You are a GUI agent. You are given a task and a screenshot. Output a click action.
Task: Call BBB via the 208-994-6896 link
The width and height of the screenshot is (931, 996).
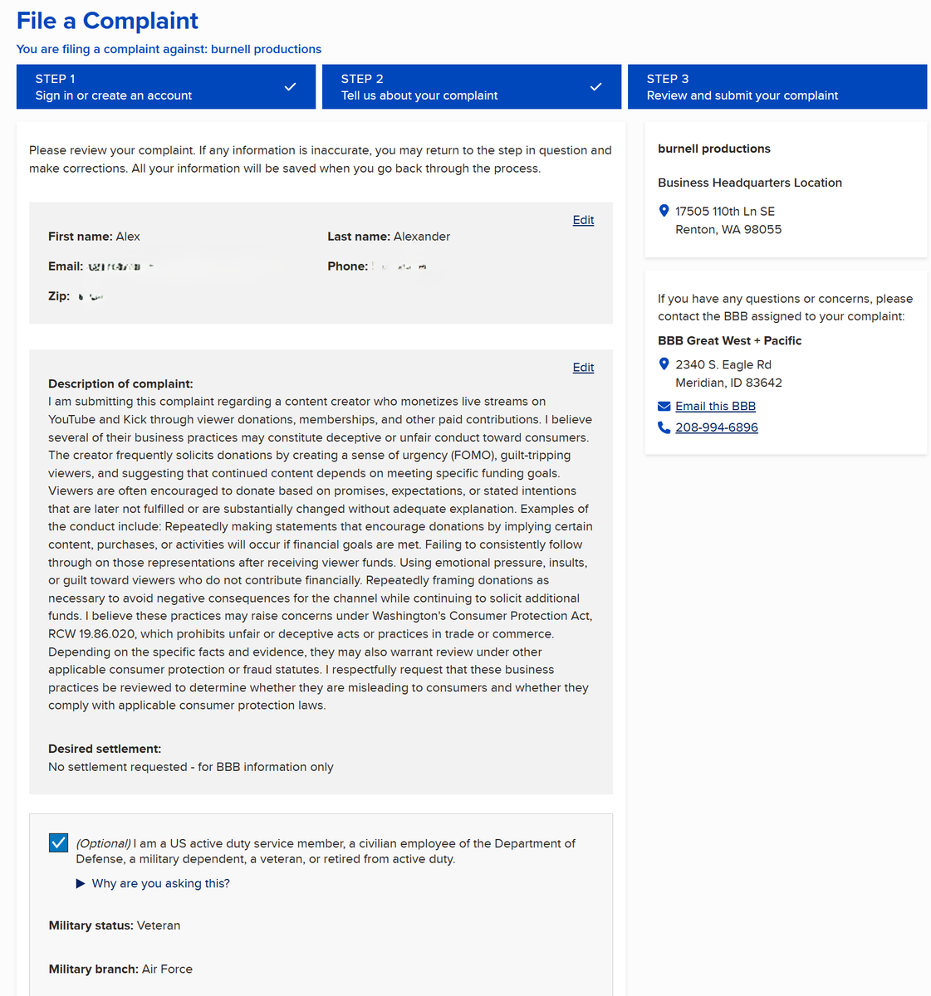pos(717,427)
